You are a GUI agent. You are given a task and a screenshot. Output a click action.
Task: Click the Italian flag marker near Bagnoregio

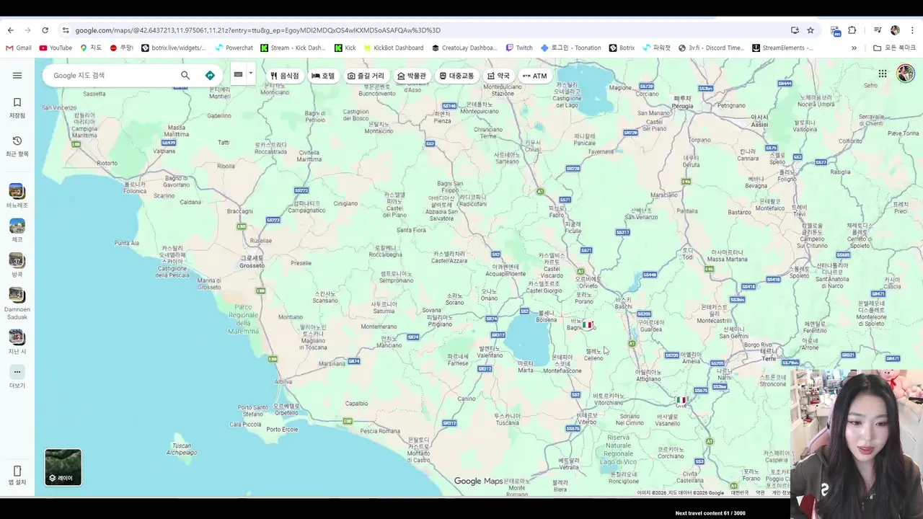tap(587, 325)
